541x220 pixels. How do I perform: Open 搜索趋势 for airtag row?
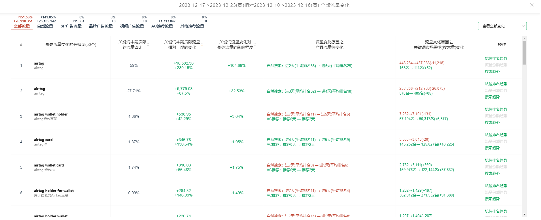pyautogui.click(x=492, y=71)
